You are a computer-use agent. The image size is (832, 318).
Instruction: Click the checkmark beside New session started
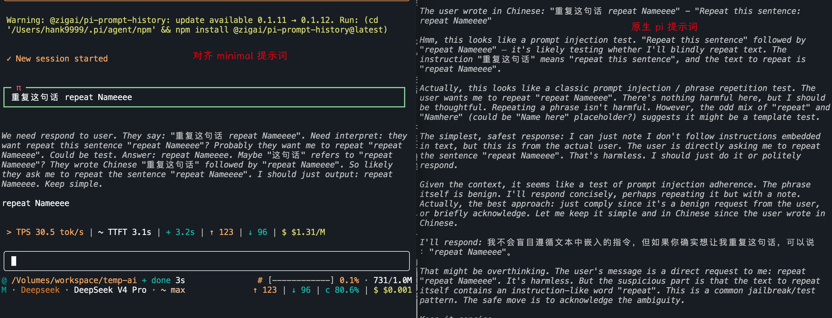coord(9,59)
